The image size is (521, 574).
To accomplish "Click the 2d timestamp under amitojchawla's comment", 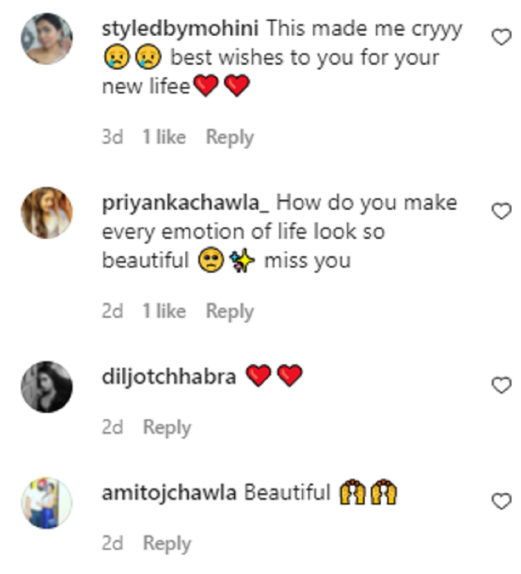I will coord(112,543).
